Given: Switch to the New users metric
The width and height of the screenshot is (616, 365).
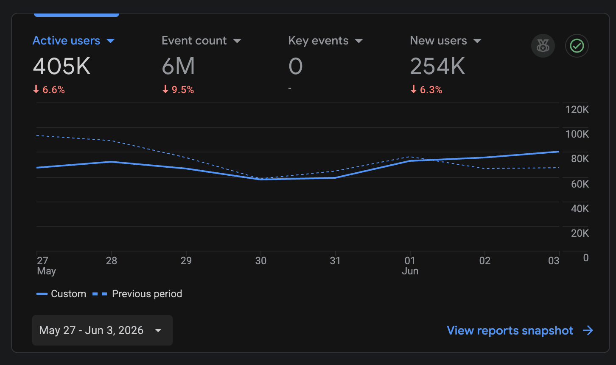Looking at the screenshot, I should point(438,41).
